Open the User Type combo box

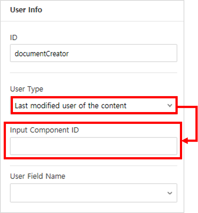click(94, 105)
